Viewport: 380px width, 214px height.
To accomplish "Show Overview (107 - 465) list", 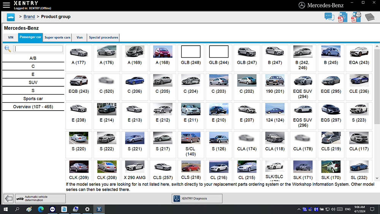I will point(33,107).
